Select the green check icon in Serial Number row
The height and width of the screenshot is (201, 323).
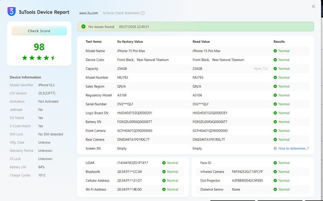tap(275, 104)
